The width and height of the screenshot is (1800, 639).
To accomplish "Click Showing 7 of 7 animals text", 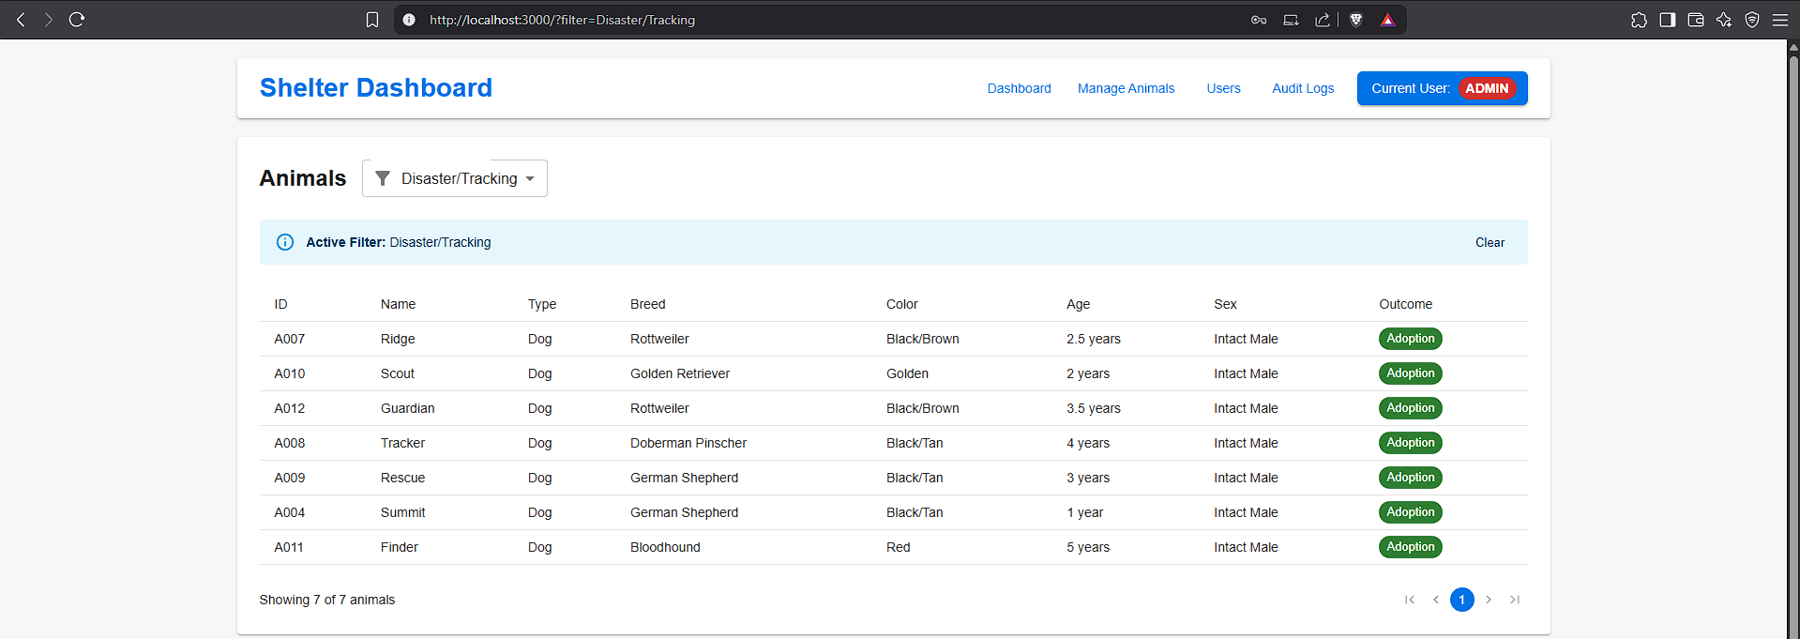I will [327, 600].
